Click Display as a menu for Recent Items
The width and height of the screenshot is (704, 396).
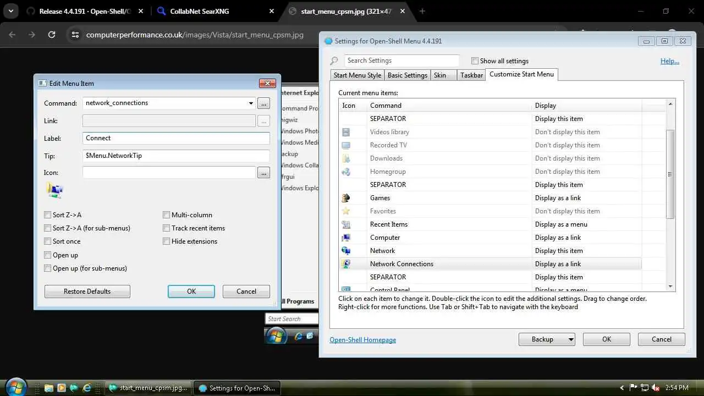561,224
